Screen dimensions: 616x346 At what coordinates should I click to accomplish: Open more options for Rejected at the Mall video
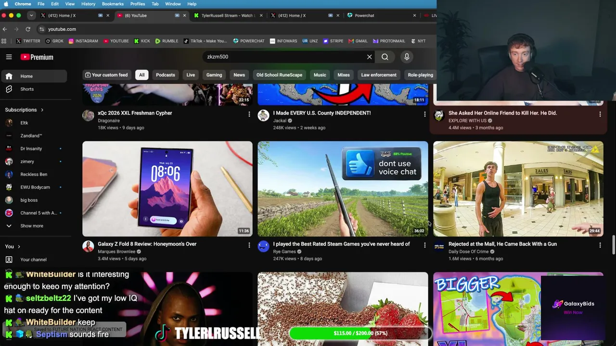pos(600,245)
